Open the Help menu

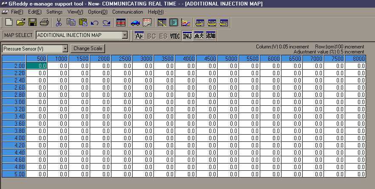click(156, 12)
